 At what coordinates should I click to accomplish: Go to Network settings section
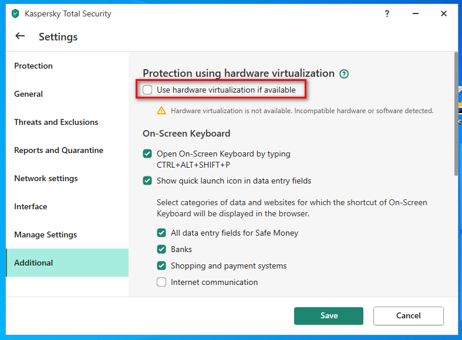[46, 178]
